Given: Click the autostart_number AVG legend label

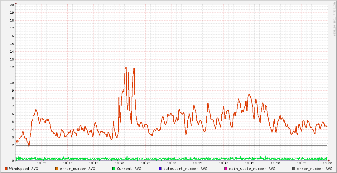Looking at the screenshot, I should point(185,169).
